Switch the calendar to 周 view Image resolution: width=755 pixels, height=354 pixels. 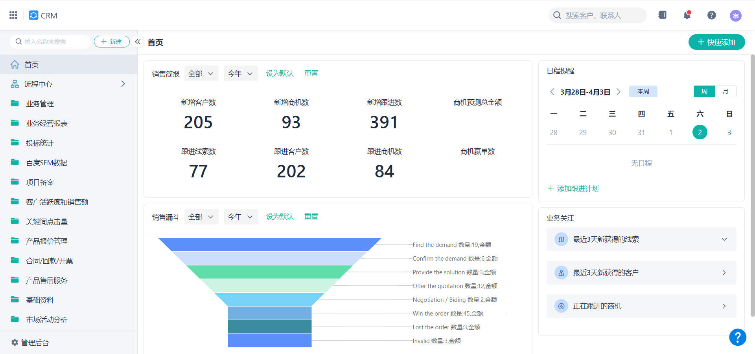tap(705, 91)
